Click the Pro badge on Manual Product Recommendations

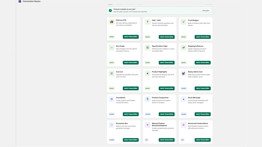point(146,140)
